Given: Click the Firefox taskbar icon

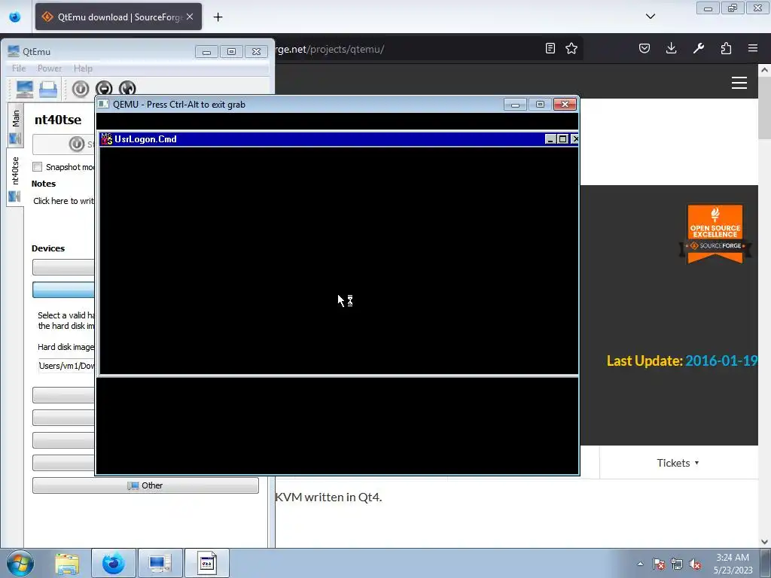Looking at the screenshot, I should coord(113,563).
